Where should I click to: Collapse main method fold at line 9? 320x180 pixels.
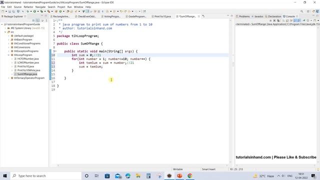click(56, 51)
